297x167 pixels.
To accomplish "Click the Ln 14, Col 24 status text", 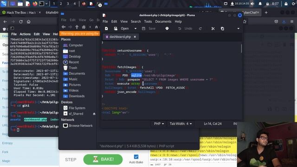I will [213, 124].
